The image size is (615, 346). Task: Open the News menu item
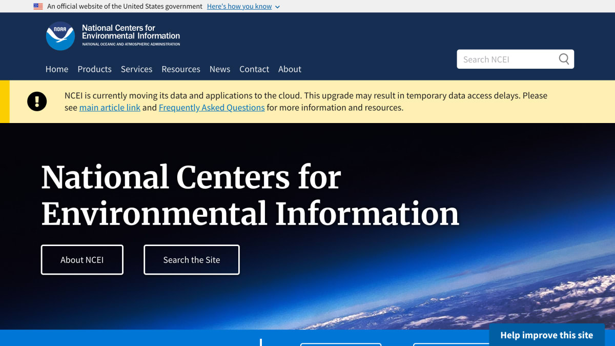pyautogui.click(x=220, y=69)
